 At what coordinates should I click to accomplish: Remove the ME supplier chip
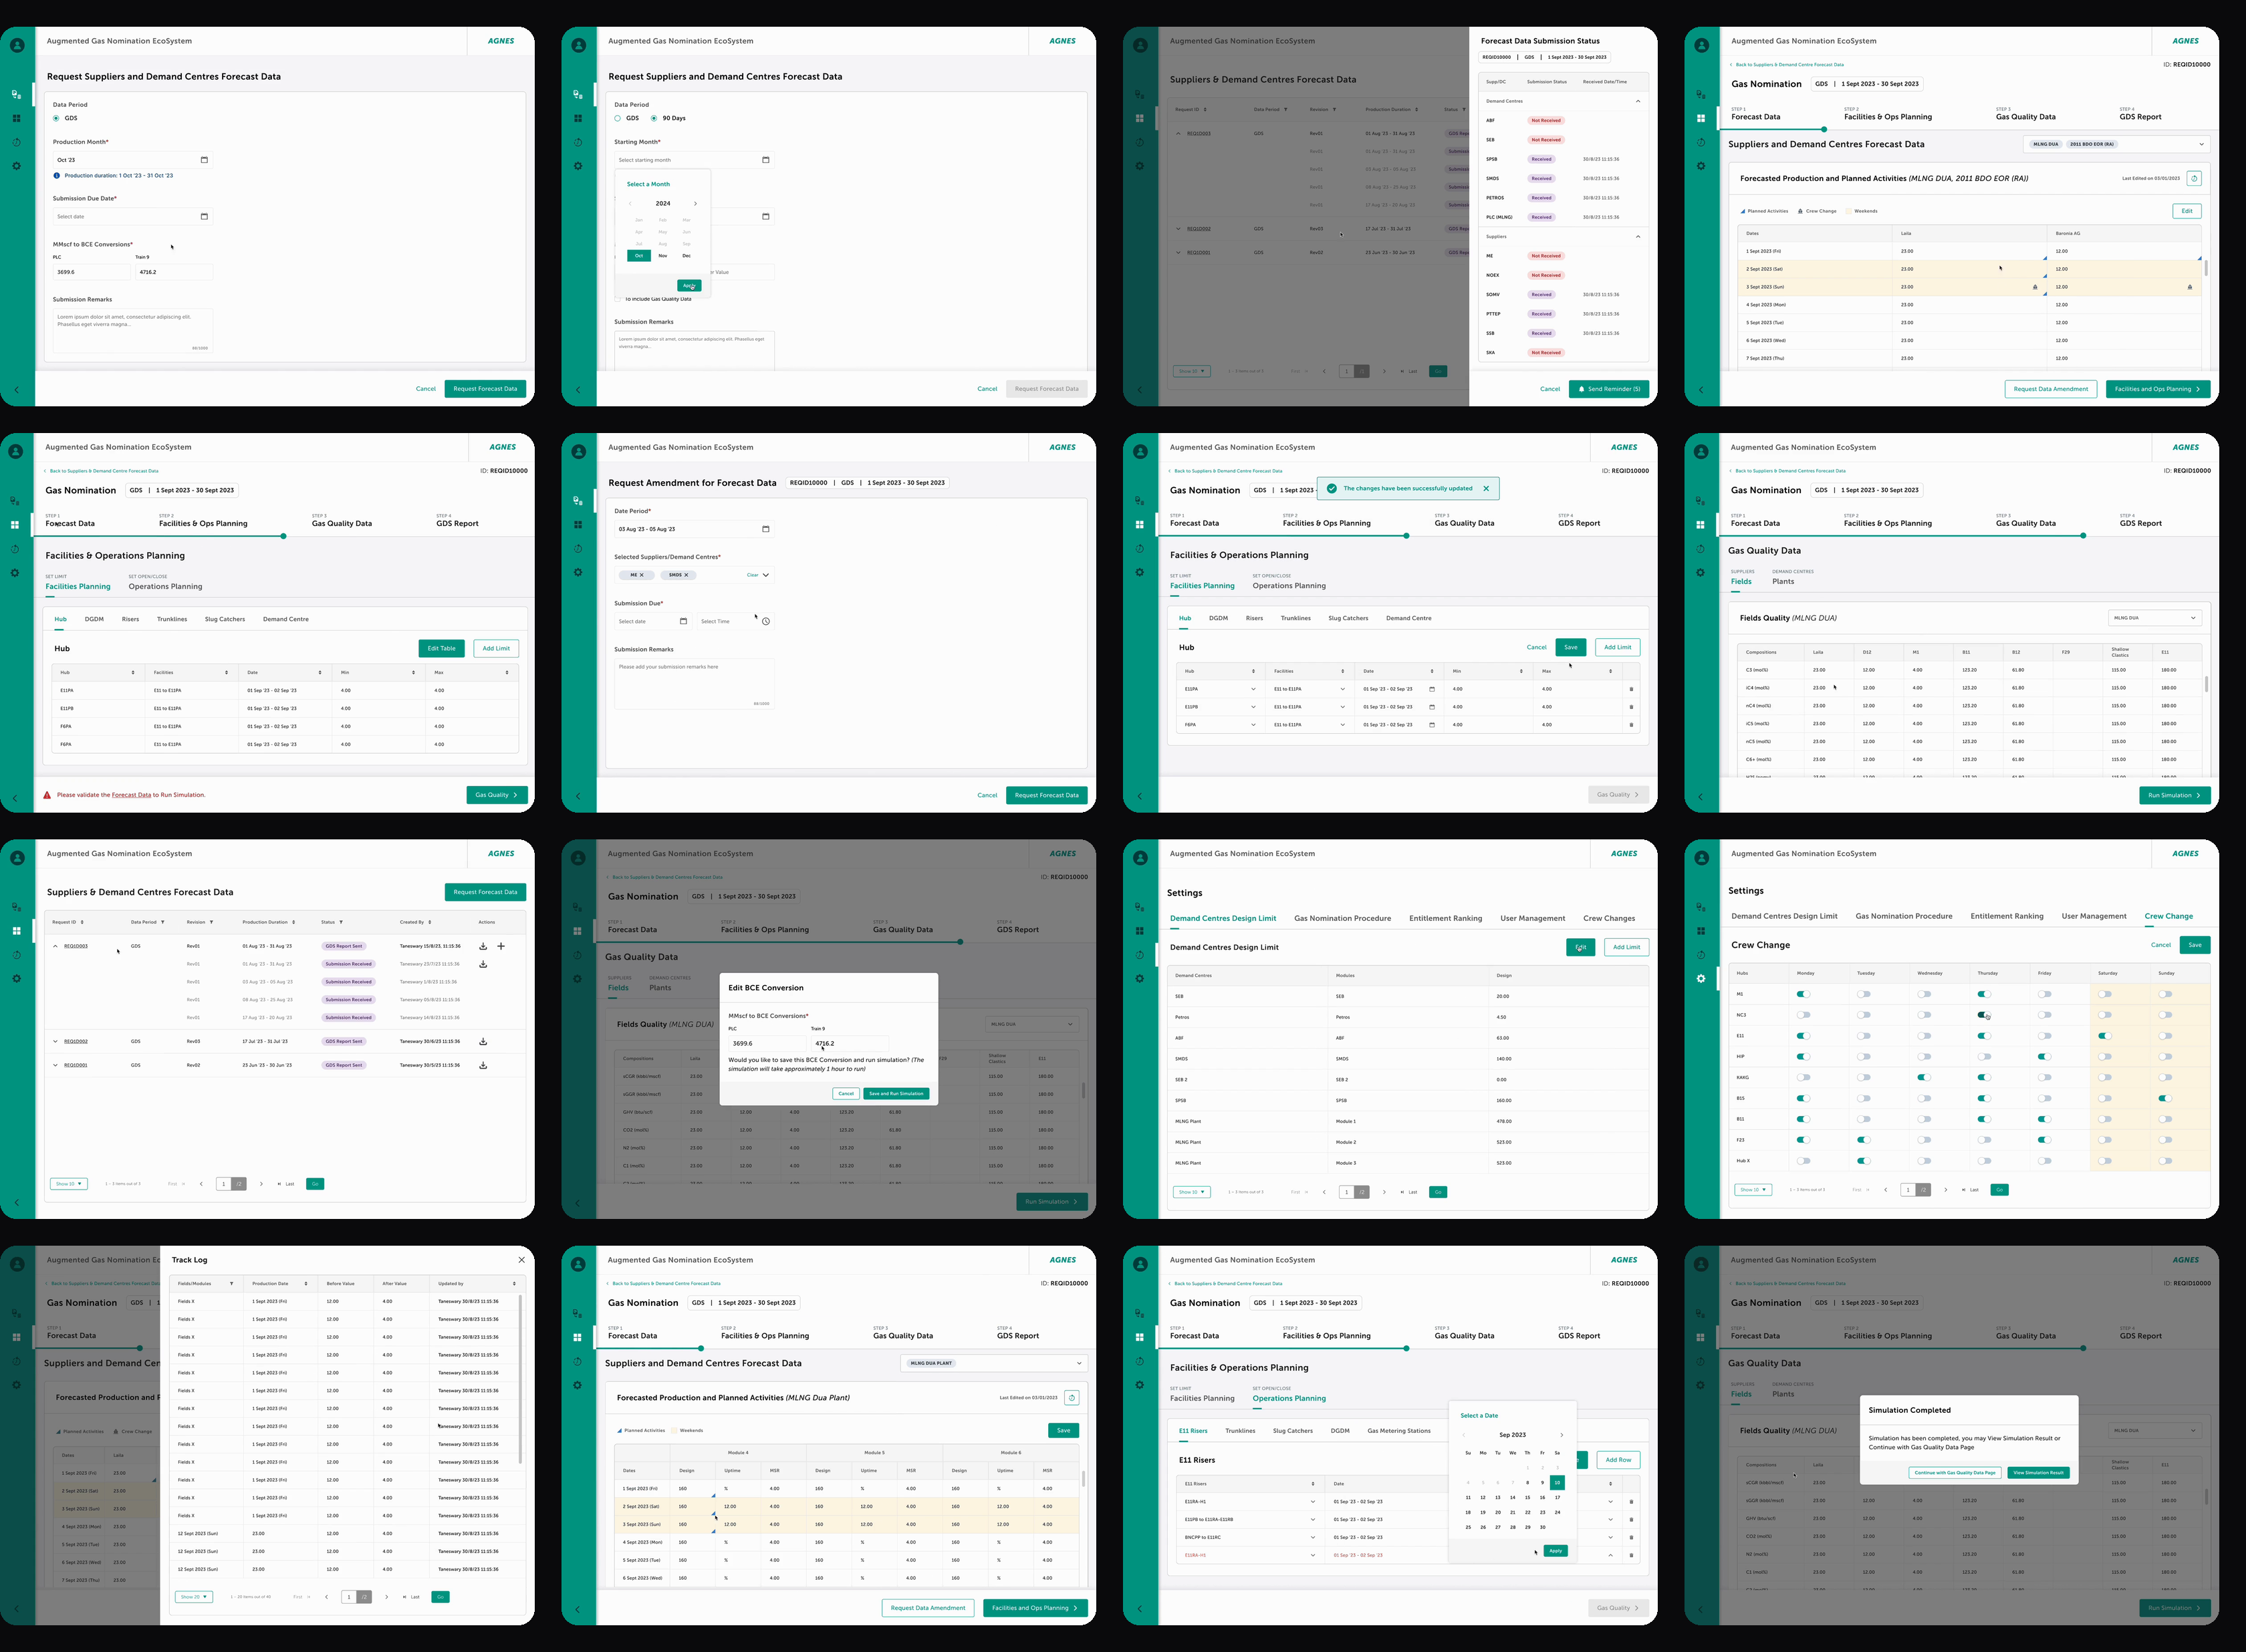point(642,575)
